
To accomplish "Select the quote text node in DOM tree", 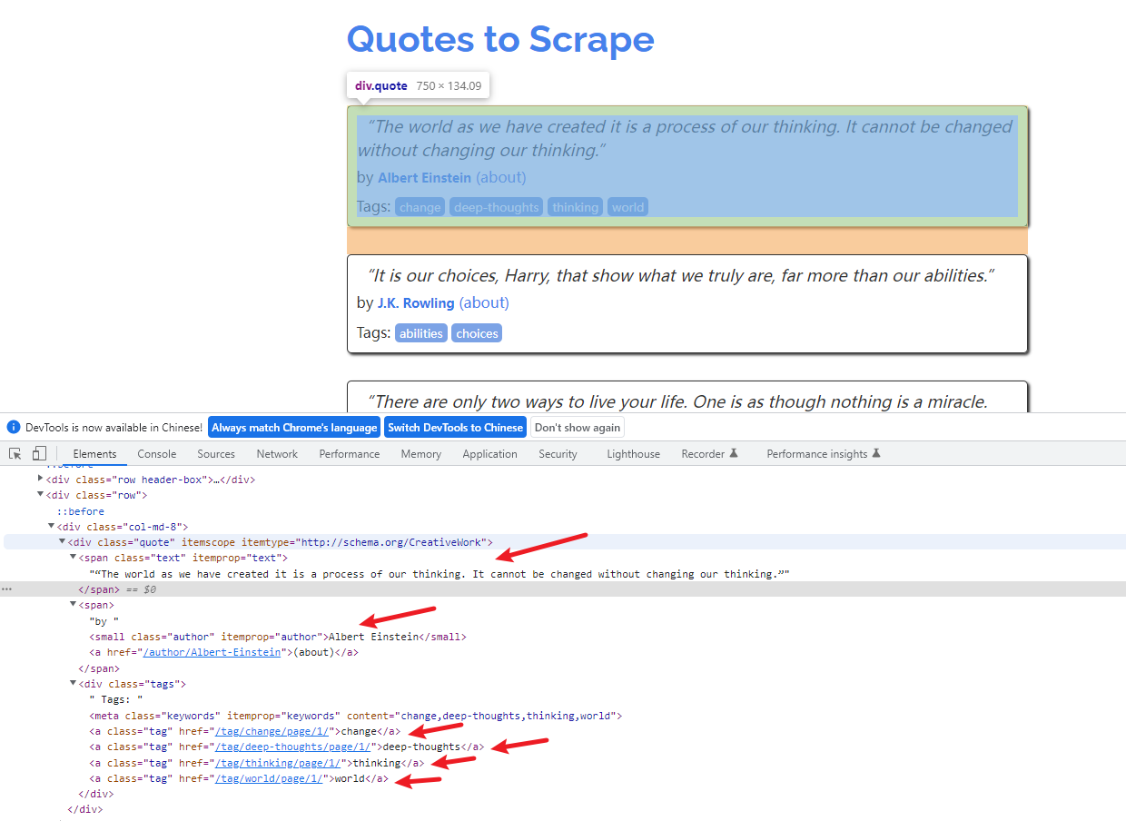I will pyautogui.click(x=440, y=574).
